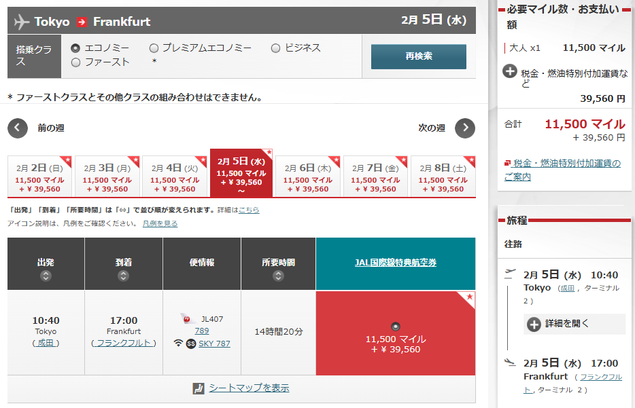Sort flights by 出発 time
635x408 pixels.
[x=46, y=276]
